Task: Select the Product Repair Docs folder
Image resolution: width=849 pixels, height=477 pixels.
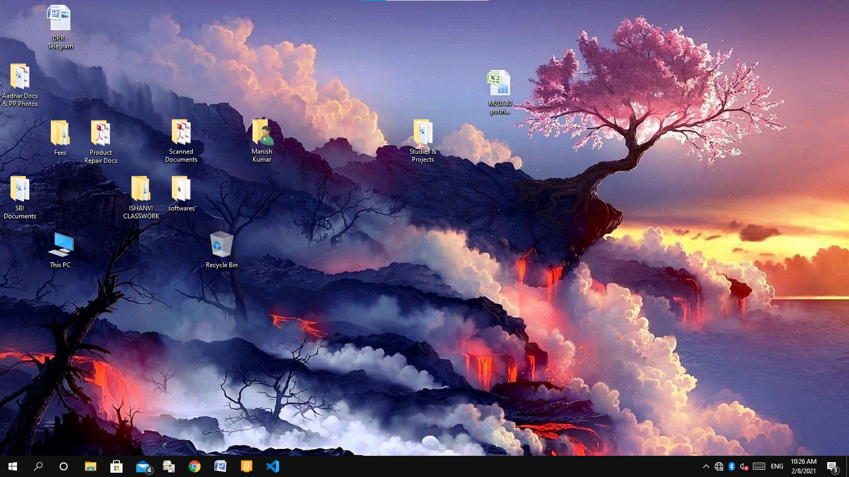Action: pyautogui.click(x=101, y=142)
